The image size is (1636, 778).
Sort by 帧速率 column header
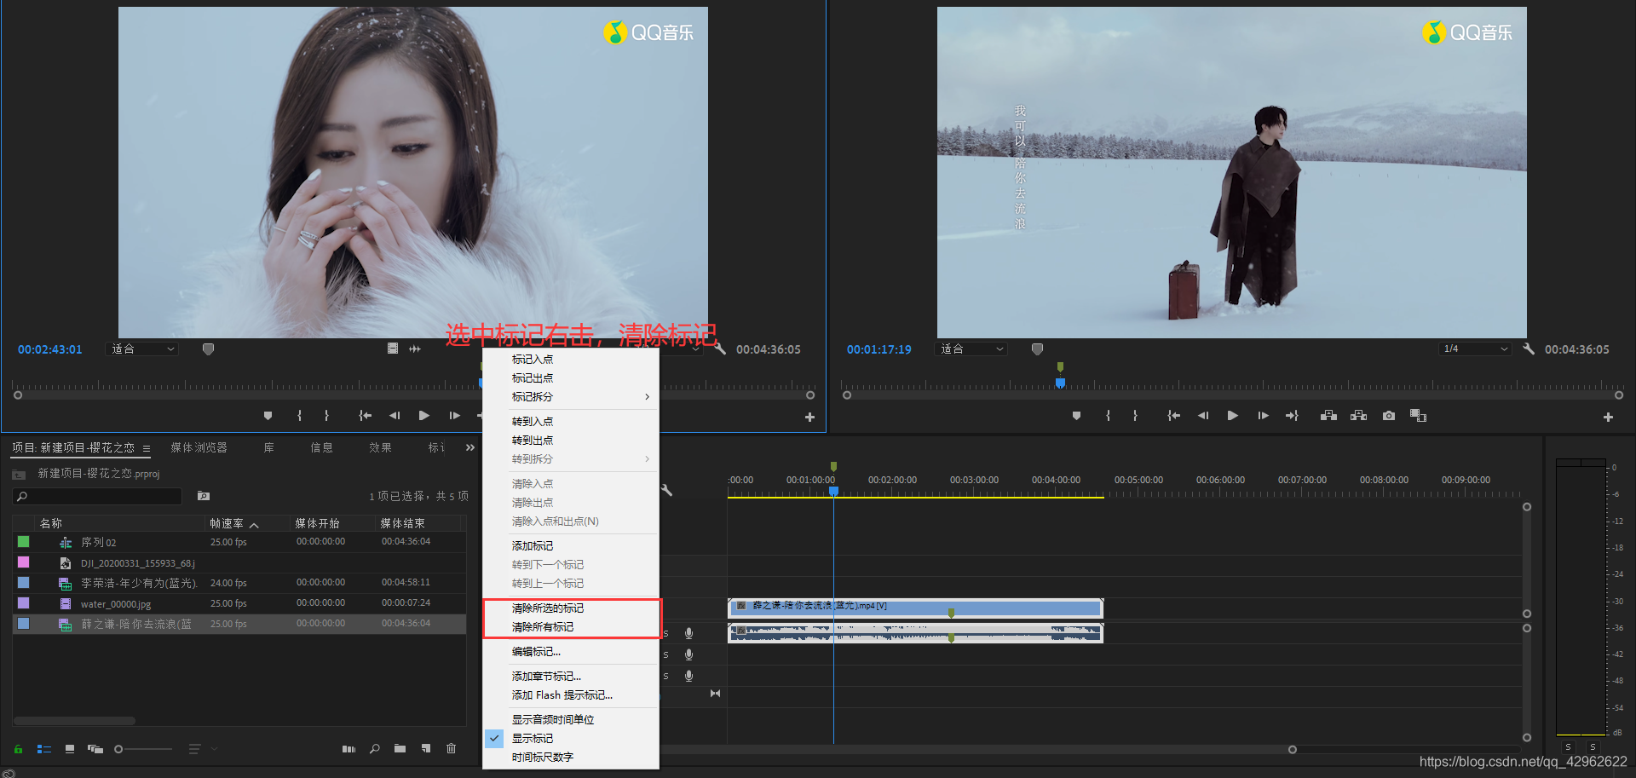(227, 523)
